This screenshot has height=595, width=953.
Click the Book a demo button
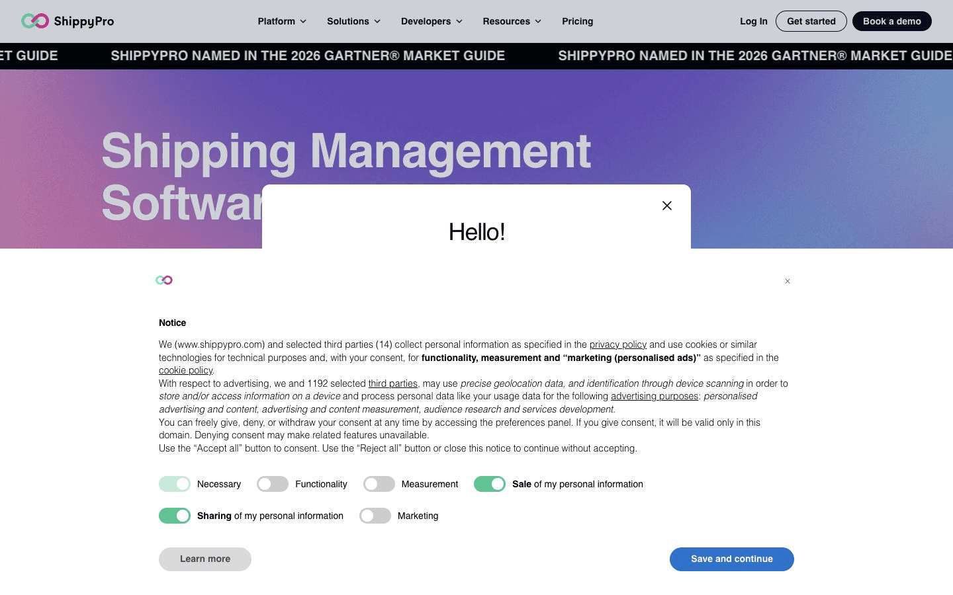(x=892, y=21)
